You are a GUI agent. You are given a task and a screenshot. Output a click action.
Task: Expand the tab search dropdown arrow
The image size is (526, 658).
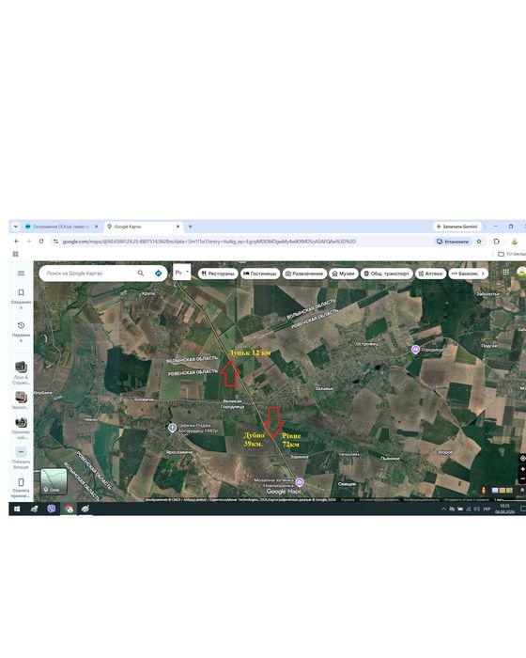pos(16,227)
